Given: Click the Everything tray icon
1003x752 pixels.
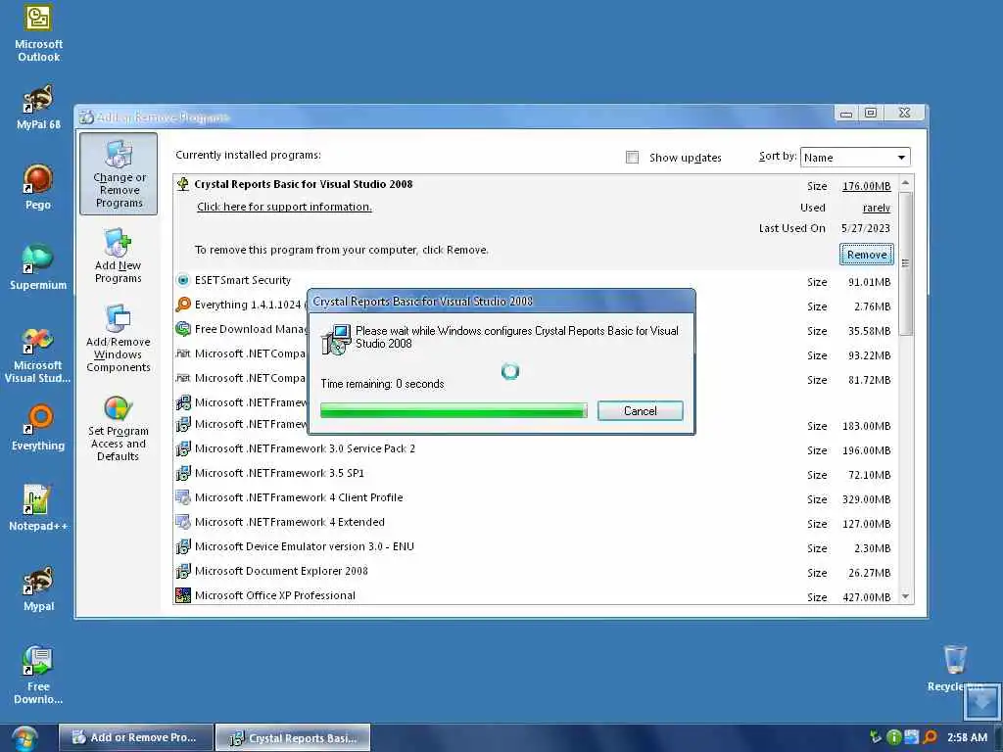Looking at the screenshot, I should tap(931, 737).
